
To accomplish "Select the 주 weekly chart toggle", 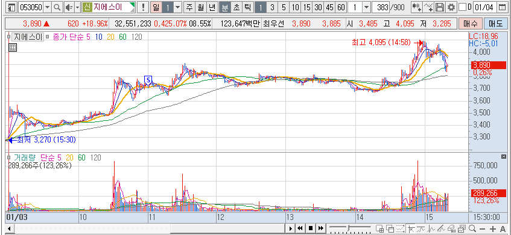I will click(x=189, y=7).
